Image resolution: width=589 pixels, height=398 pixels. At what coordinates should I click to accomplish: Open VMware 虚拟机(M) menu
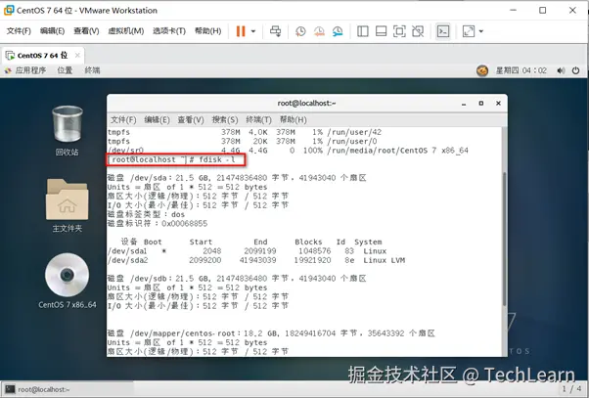(126, 30)
